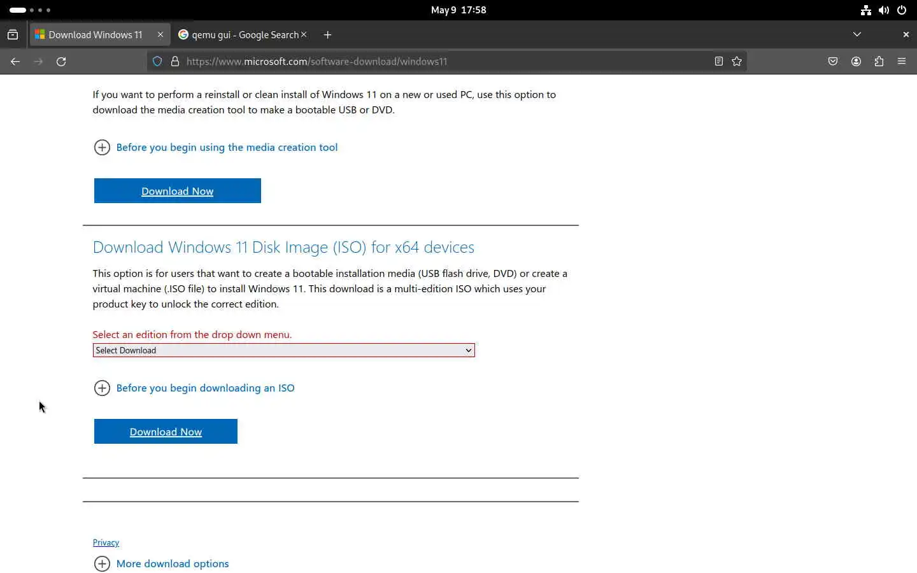
Task: Toggle reader view in the address bar
Action: tap(719, 62)
